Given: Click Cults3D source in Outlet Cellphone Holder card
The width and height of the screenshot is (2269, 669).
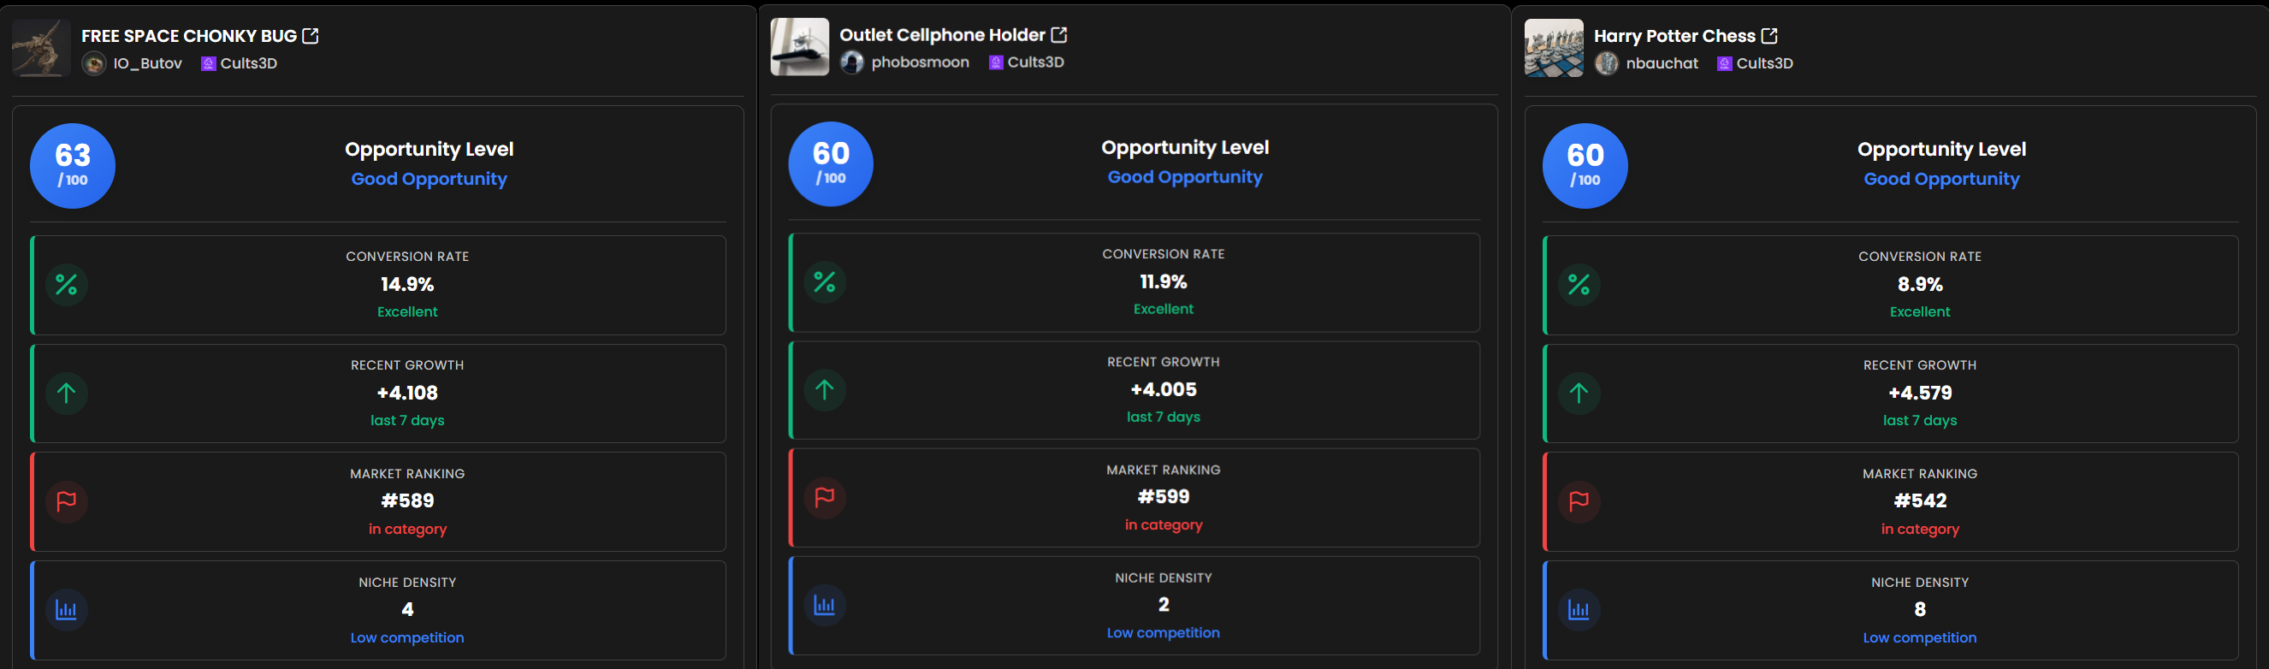Looking at the screenshot, I should click(x=1035, y=62).
